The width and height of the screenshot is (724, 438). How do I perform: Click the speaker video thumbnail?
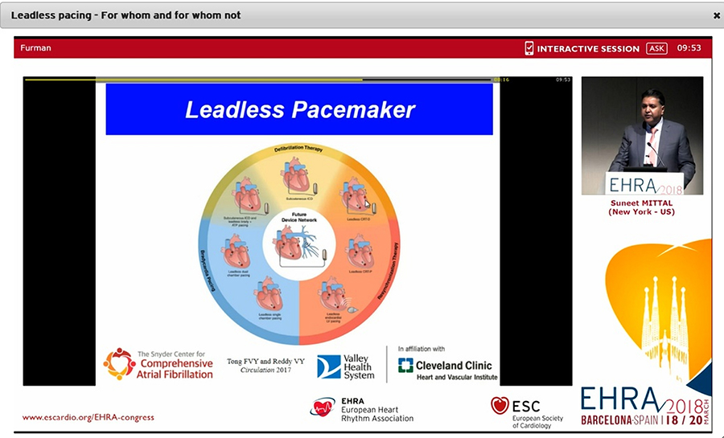[x=642, y=135]
